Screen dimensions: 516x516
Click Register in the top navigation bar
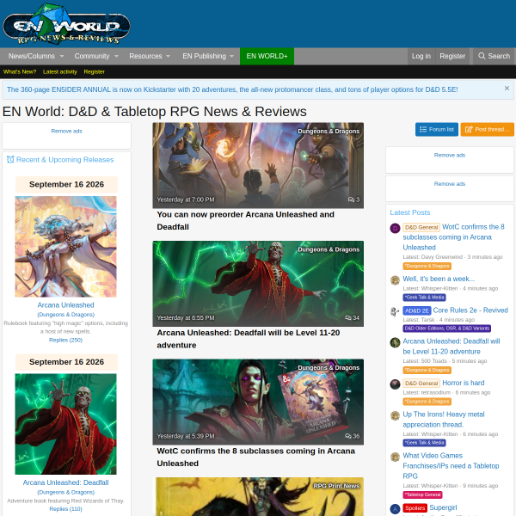tap(452, 56)
